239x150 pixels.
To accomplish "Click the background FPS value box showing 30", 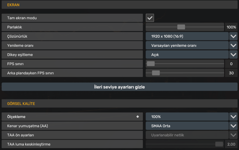I will (231, 73).
